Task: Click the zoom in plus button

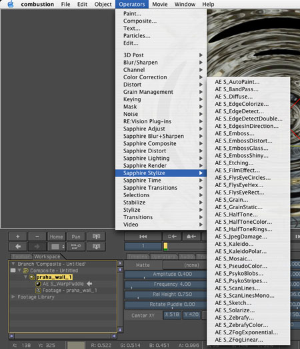Action: (x=17, y=236)
